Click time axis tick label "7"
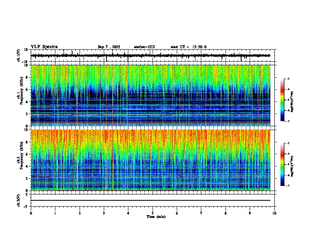The width and height of the screenshot is (309, 239). point(201,213)
